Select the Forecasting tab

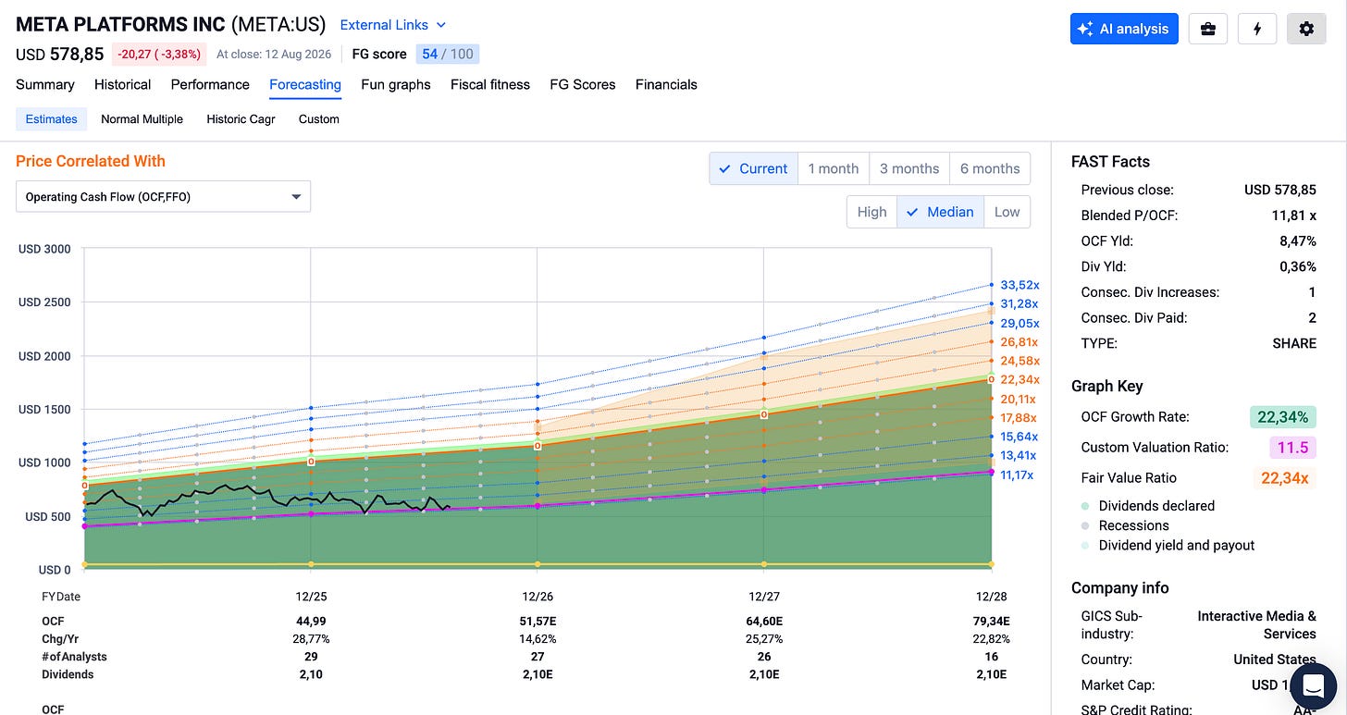click(x=305, y=84)
